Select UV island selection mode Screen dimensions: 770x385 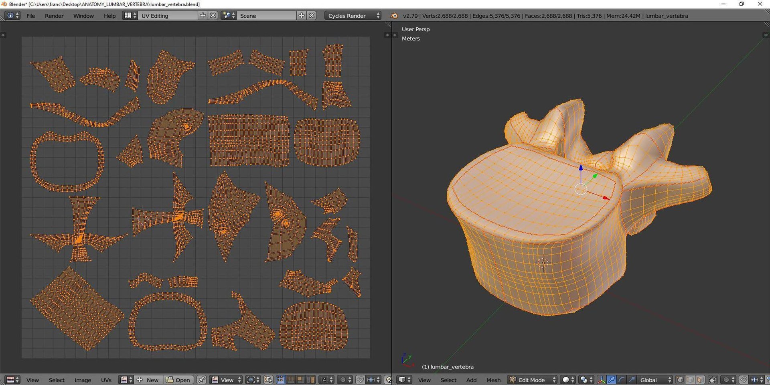pyautogui.click(x=311, y=380)
